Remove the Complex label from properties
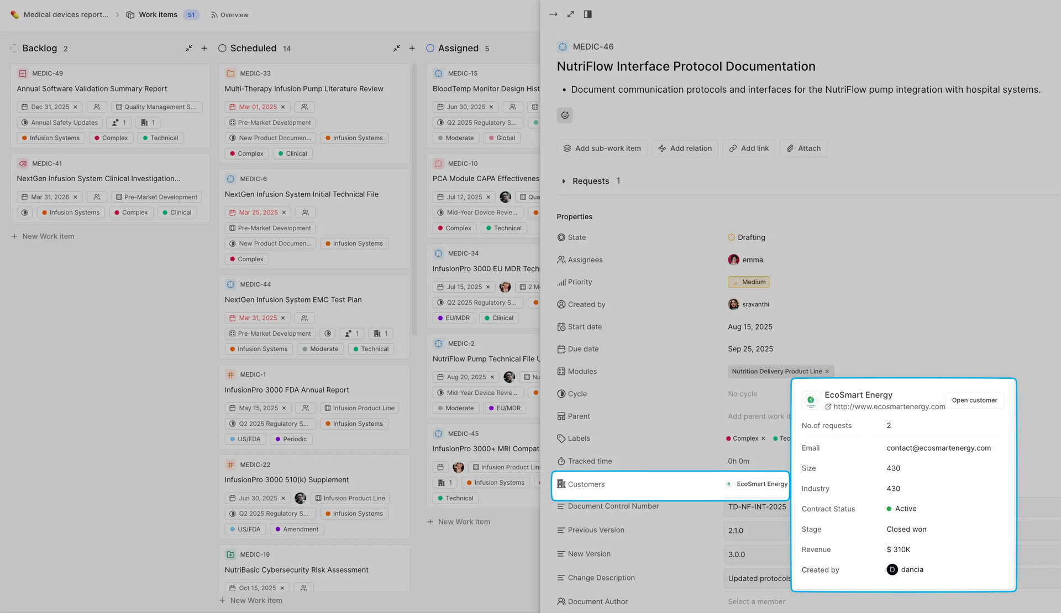 763,438
